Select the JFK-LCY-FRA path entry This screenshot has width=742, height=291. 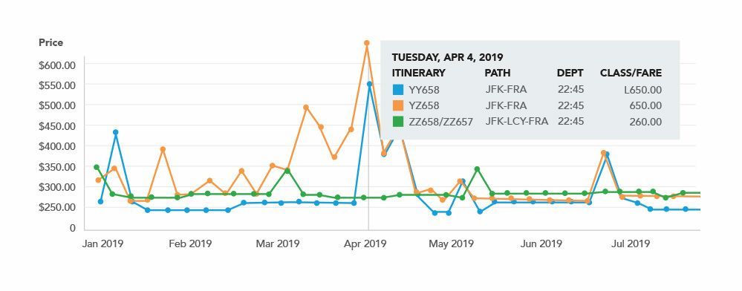point(517,121)
